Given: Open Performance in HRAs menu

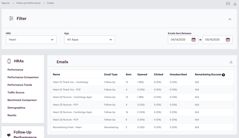Looking at the screenshot, I should [15, 70].
